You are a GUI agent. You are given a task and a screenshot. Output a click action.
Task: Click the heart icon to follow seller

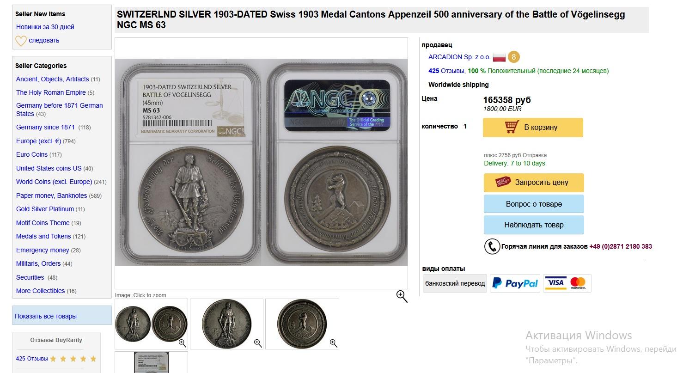coord(21,41)
